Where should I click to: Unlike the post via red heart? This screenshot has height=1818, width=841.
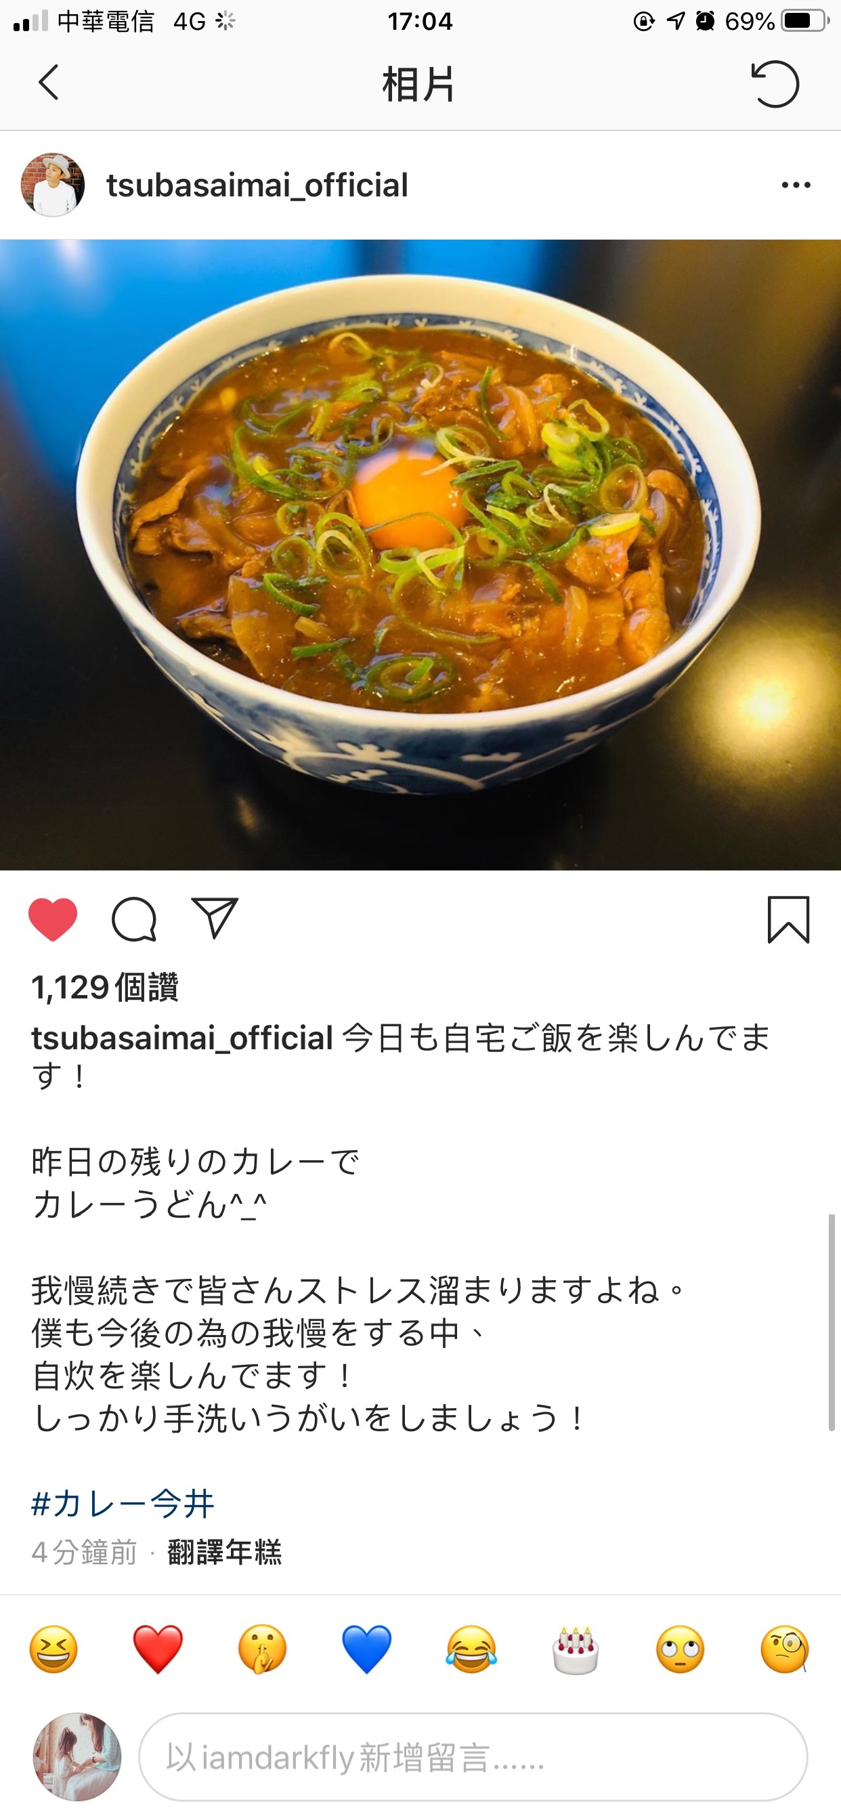[53, 920]
